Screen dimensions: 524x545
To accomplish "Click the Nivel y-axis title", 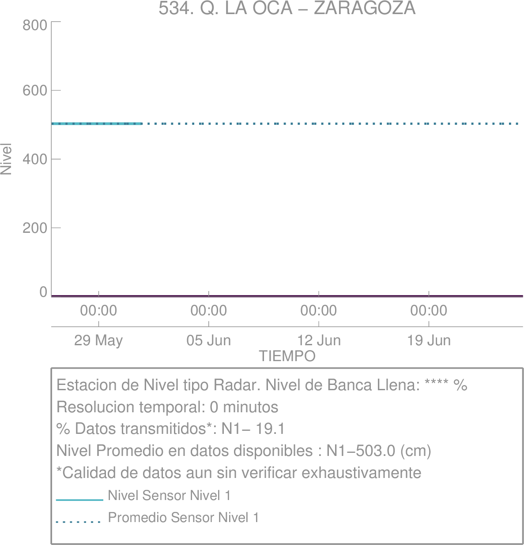I will pyautogui.click(x=7, y=159).
